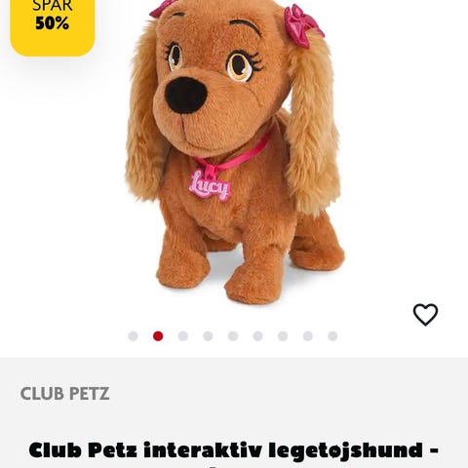Jump to sixth image carousel dot
Screen dimensions: 468x468
(x=257, y=336)
